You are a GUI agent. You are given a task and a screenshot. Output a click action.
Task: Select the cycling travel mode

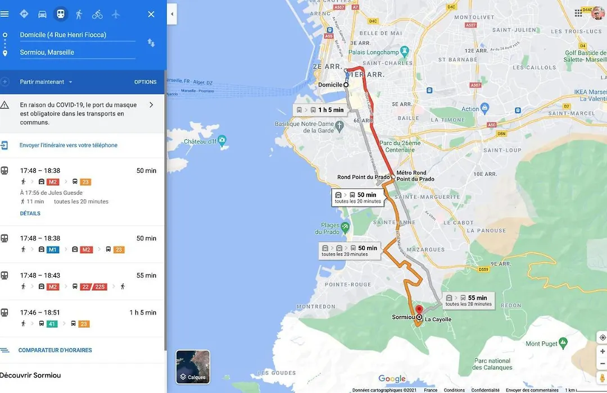point(97,14)
